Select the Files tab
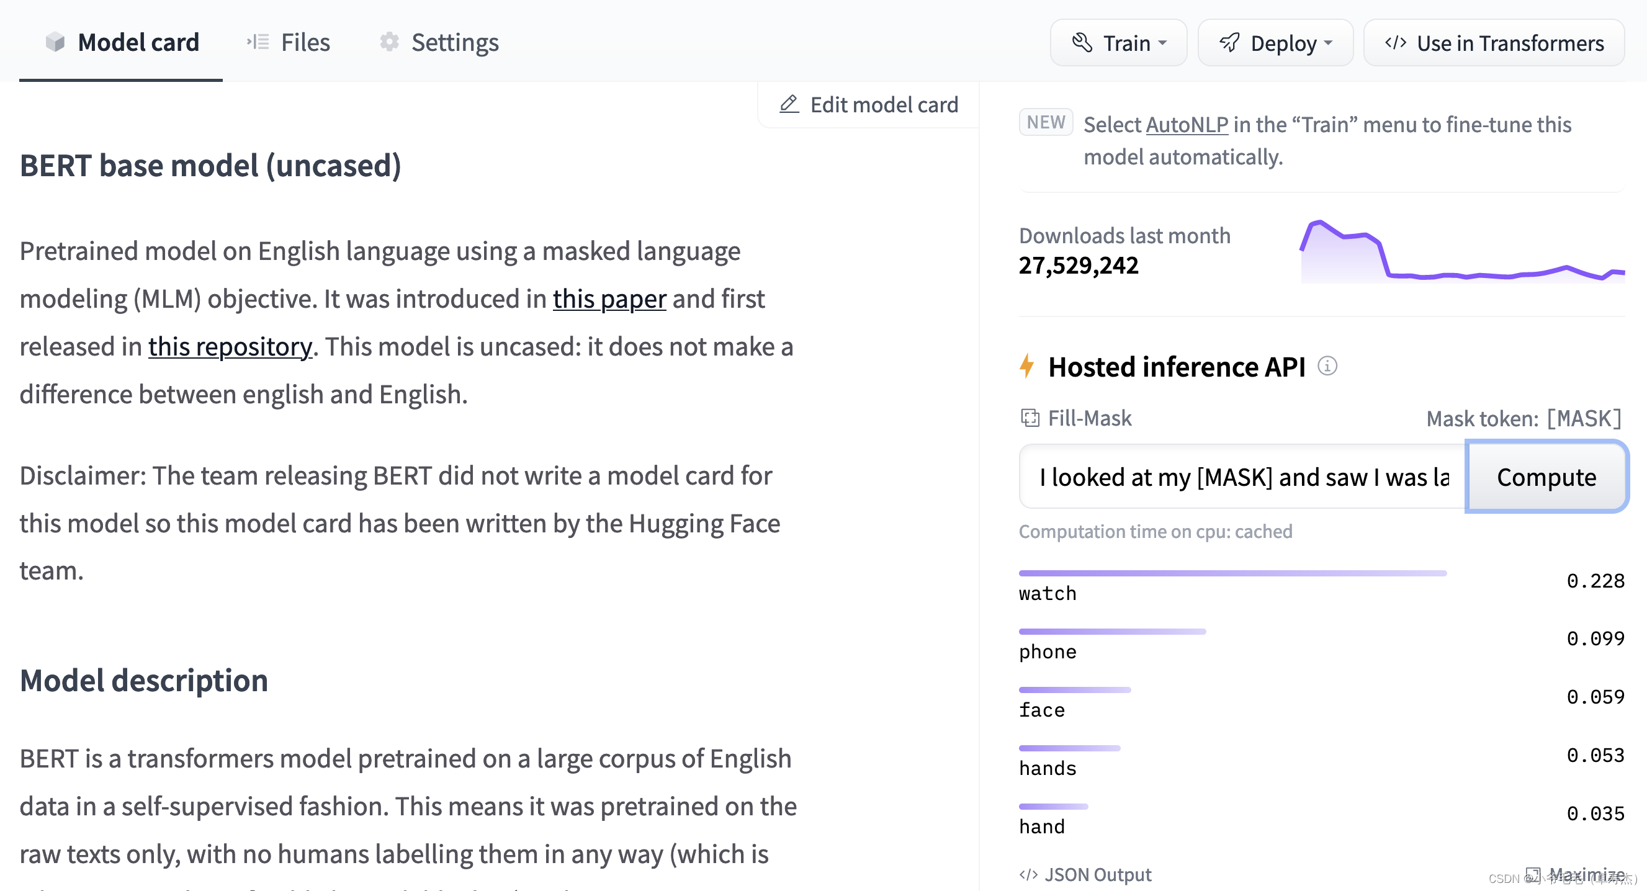Screen dimensions: 1647x891 [287, 40]
